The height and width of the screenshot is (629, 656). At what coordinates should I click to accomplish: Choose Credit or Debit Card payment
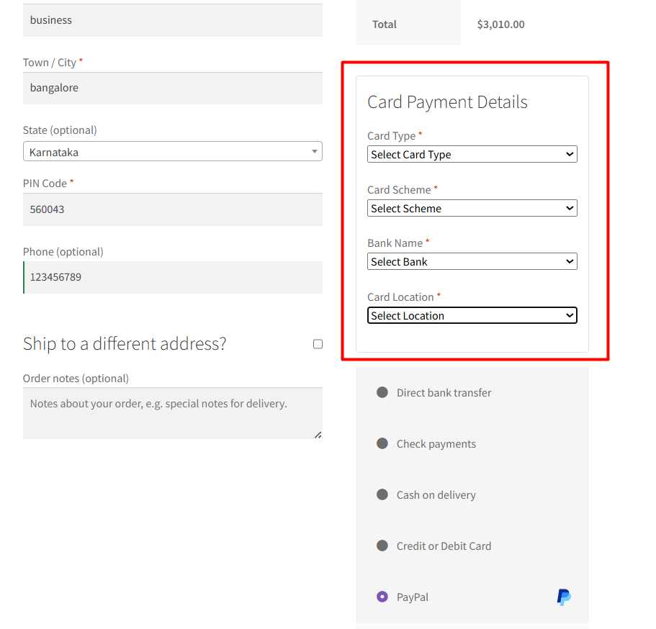[382, 546]
